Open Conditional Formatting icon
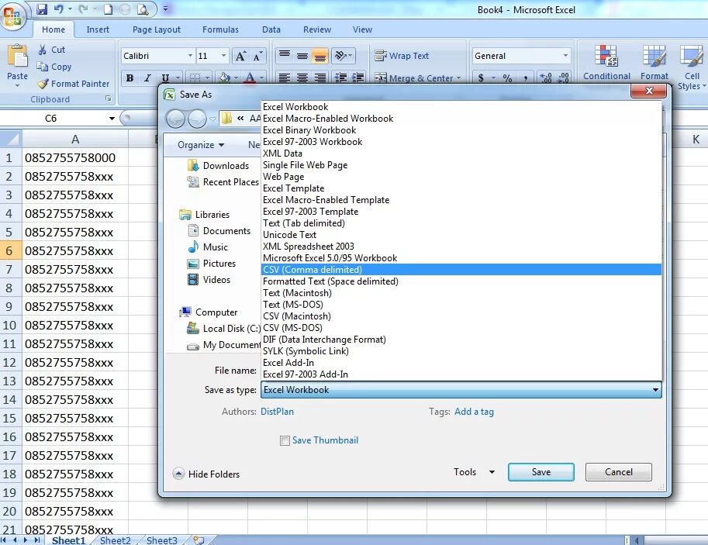Screen dimensions: 708x545 click(x=606, y=56)
